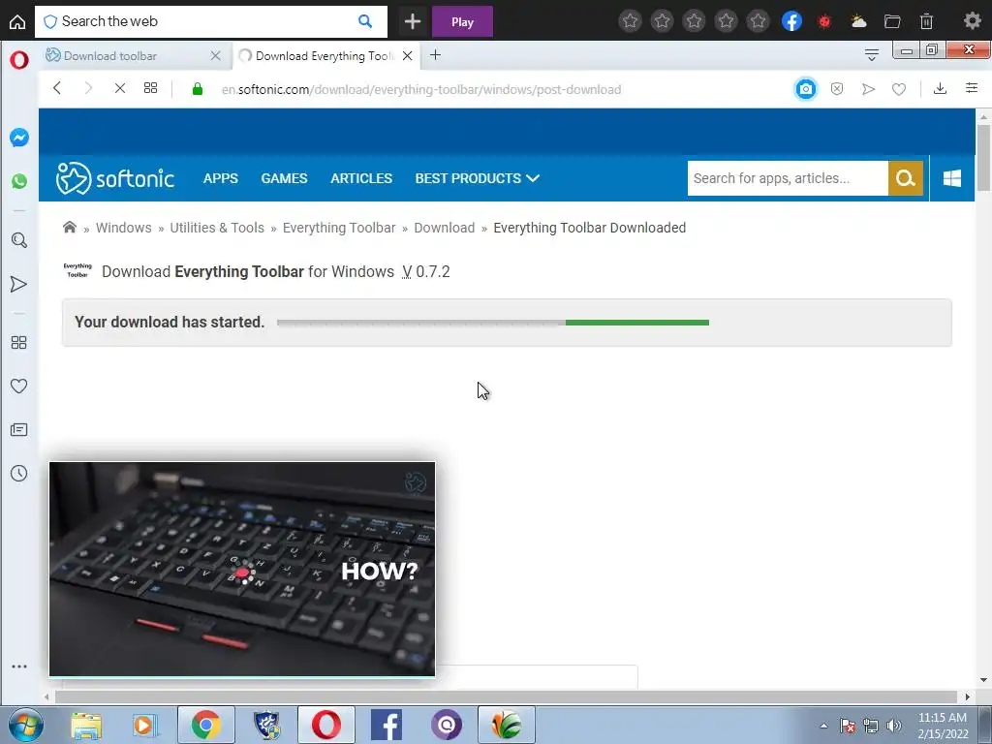The height and width of the screenshot is (744, 992).
Task: Open Utilities & Tools breadcrumb
Action: pos(217,228)
